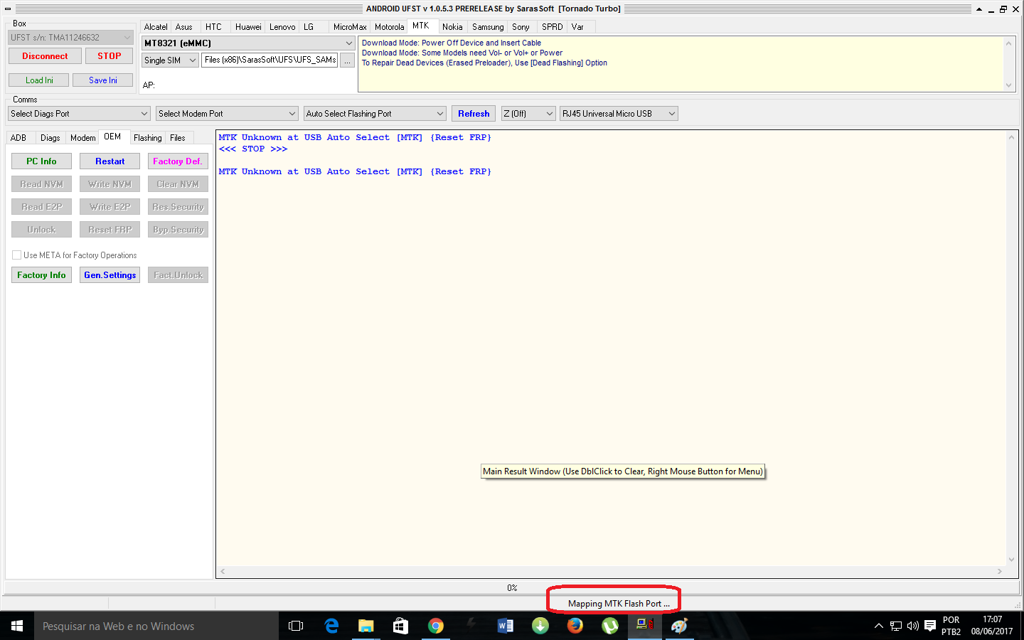The height and width of the screenshot is (640, 1024).
Task: Switch to Samsung brand tab
Action: [x=488, y=27]
